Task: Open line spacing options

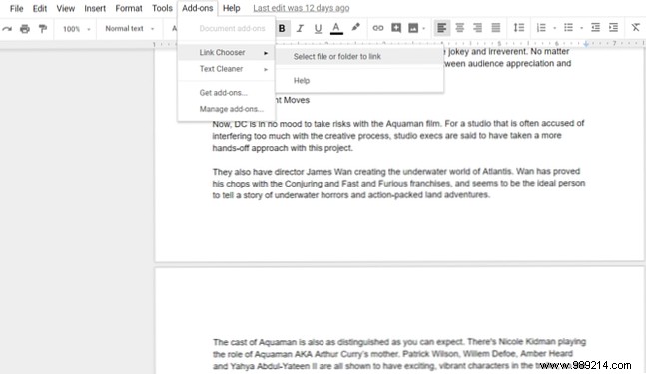Action: (x=518, y=28)
